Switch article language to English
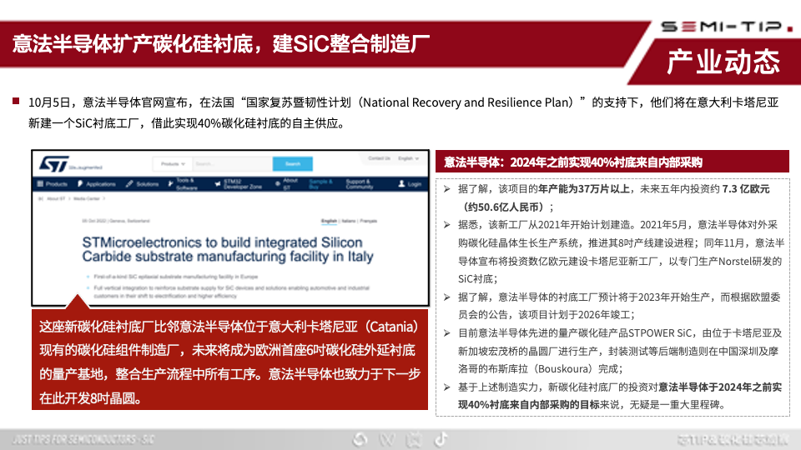This screenshot has width=801, height=450. (x=329, y=221)
